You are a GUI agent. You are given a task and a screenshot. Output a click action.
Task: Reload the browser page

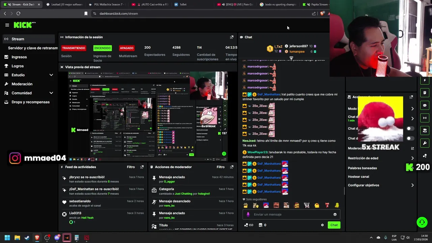[18, 13]
